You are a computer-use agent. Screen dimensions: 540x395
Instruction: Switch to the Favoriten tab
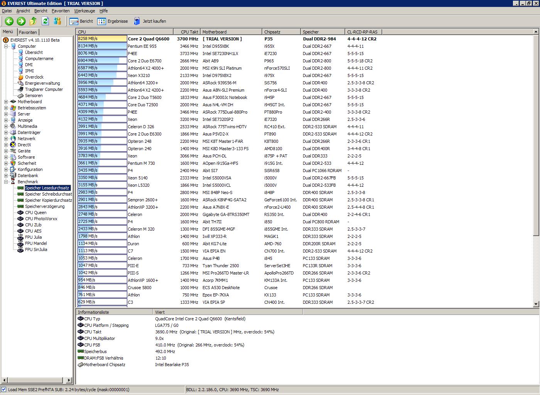(x=28, y=32)
